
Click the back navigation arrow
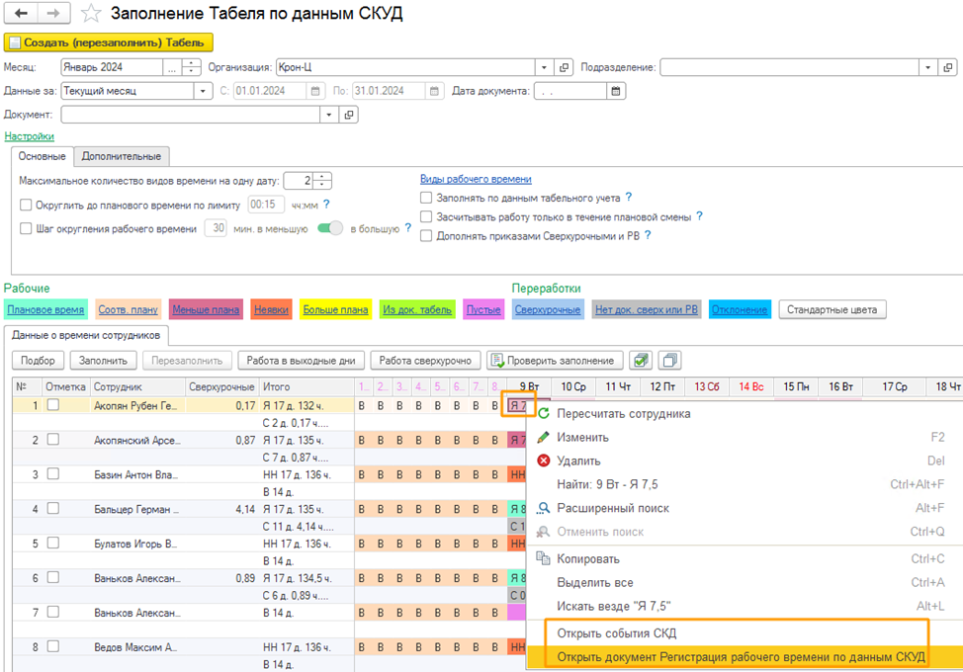point(20,14)
